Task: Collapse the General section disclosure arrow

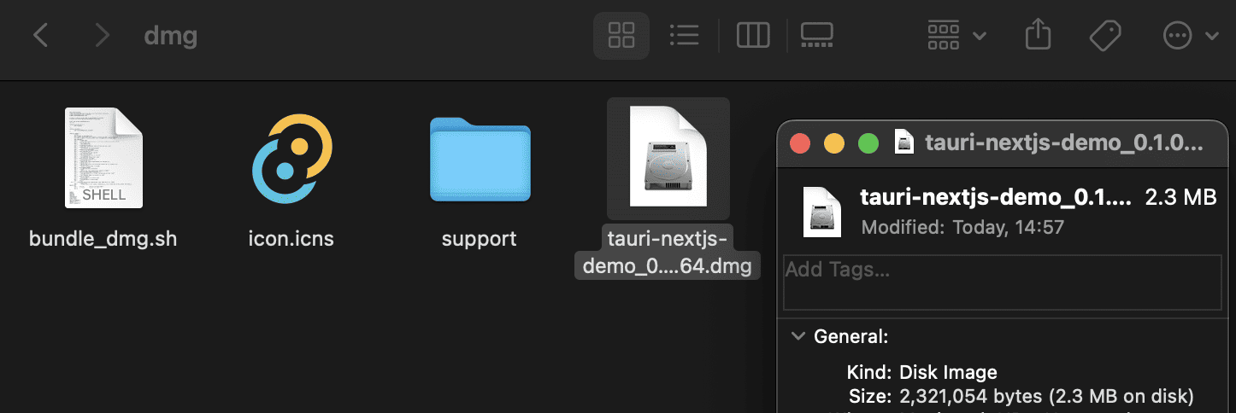Action: [x=798, y=337]
